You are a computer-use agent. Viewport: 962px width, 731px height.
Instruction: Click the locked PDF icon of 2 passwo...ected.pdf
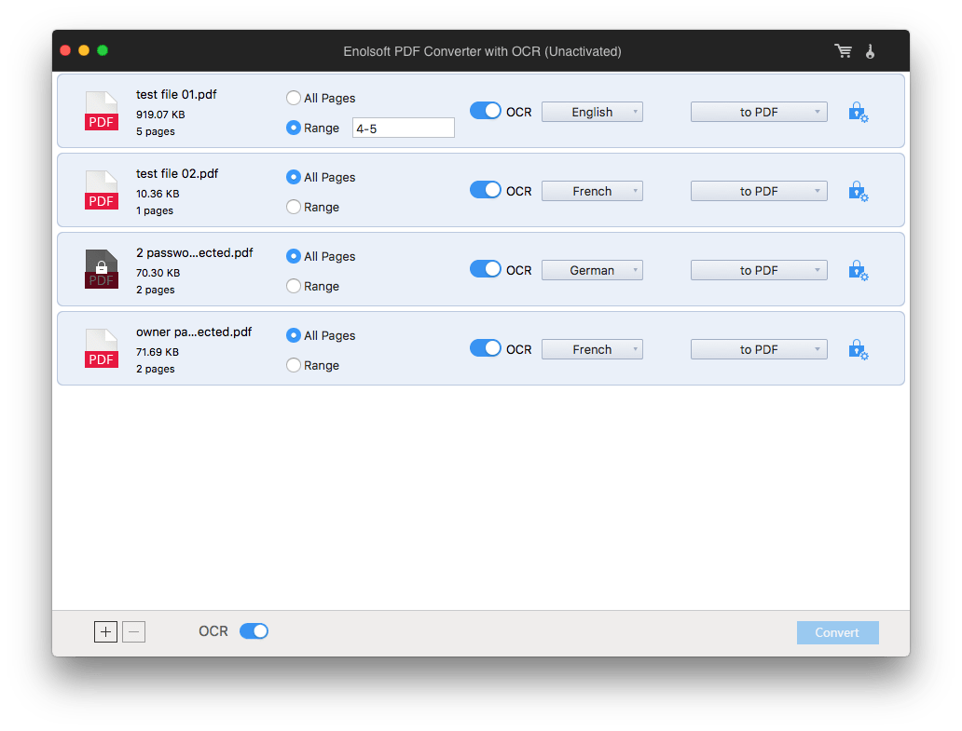tap(102, 269)
